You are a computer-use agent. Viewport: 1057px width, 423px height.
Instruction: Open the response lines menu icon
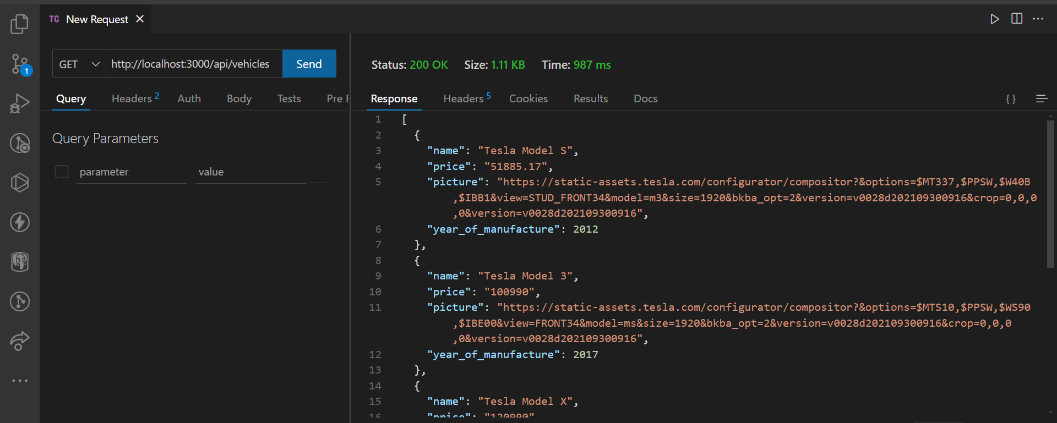(1042, 99)
